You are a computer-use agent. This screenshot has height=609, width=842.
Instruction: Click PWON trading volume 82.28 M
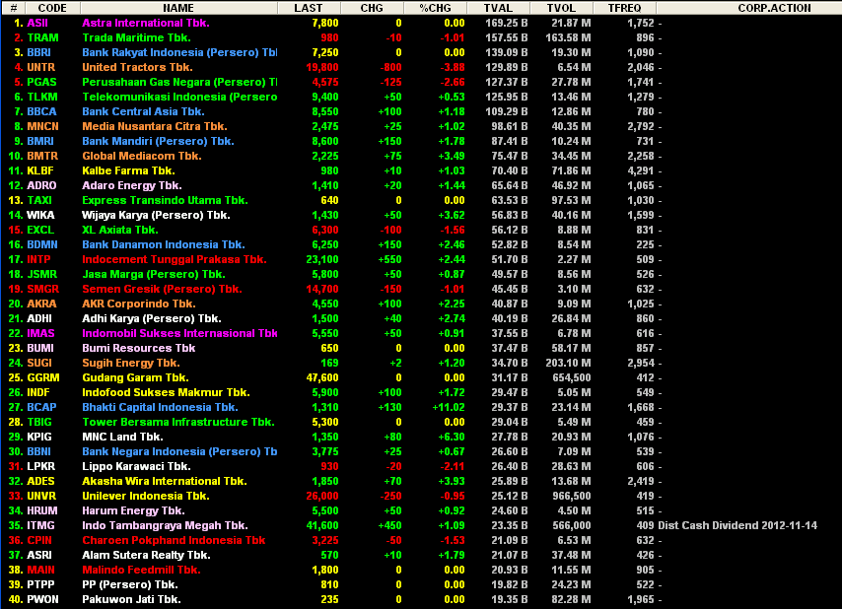(571, 599)
